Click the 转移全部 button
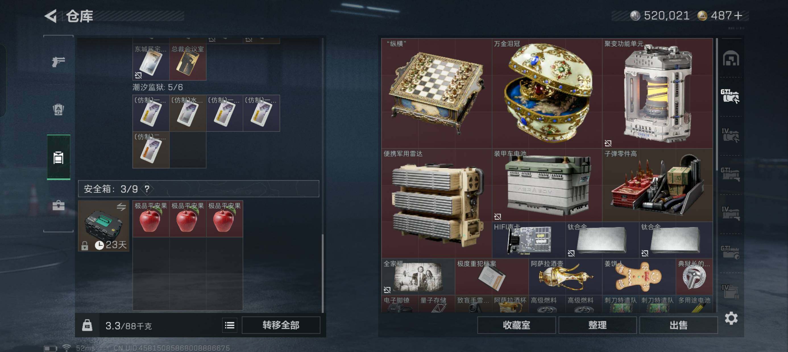 (x=281, y=325)
